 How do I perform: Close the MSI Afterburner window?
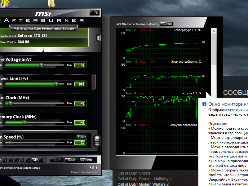[97, 13]
